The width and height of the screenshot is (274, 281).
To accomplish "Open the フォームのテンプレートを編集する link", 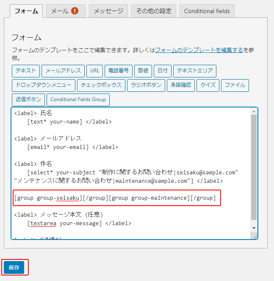I will [199, 50].
